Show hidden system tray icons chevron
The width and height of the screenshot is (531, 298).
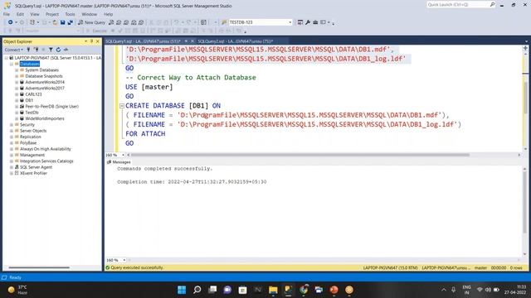444,290
